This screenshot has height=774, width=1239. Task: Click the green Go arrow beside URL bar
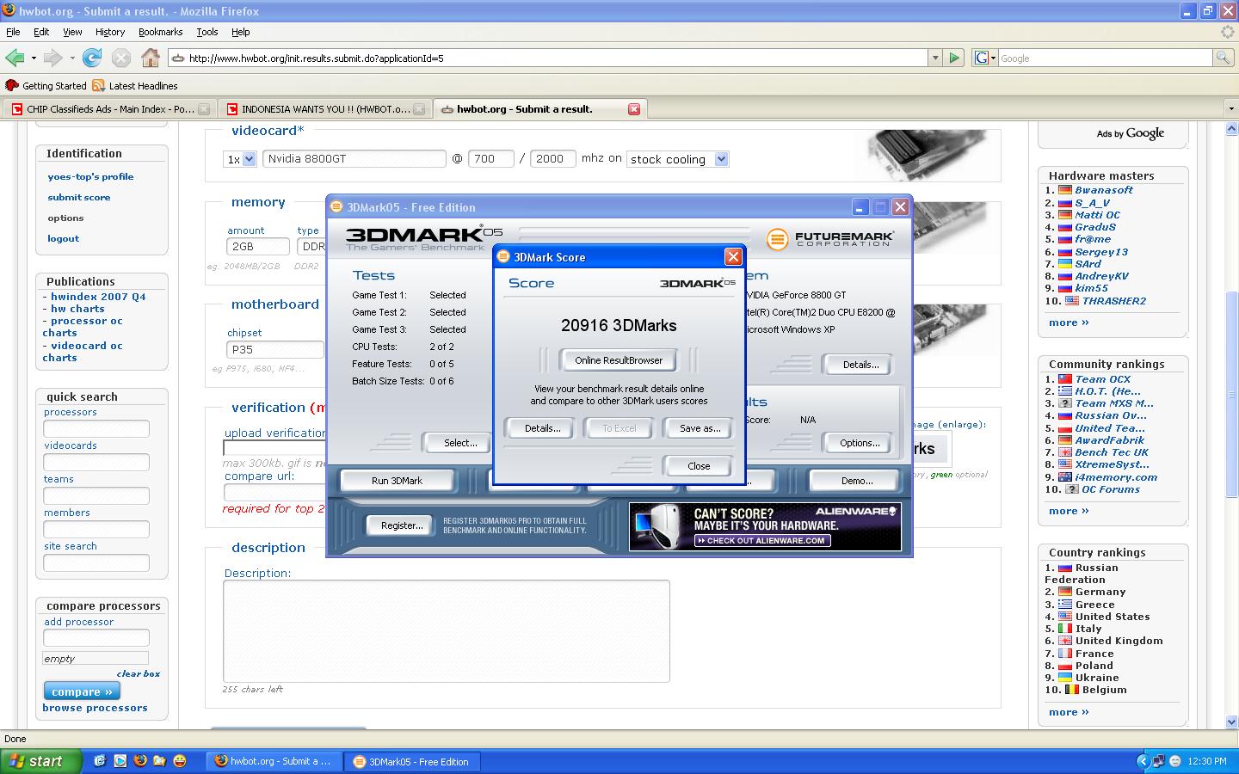point(954,58)
